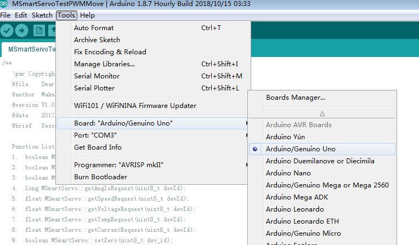Close the open Tools menu
This screenshot has width=419, height=245.
(66, 15)
